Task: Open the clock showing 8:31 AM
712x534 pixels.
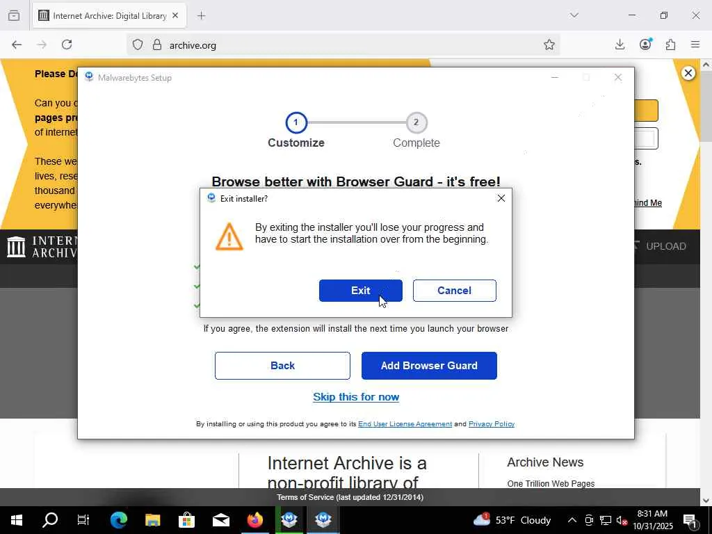Action: point(653,520)
